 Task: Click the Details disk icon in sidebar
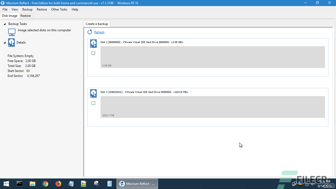click(11, 42)
